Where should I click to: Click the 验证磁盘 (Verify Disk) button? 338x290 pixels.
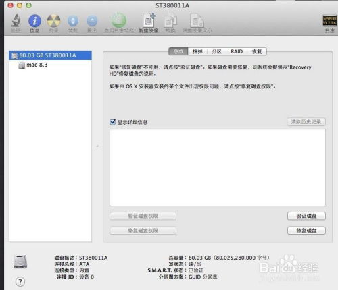[306, 216]
